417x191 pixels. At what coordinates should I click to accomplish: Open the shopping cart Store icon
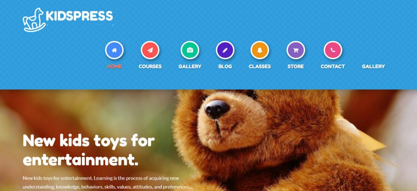(296, 50)
